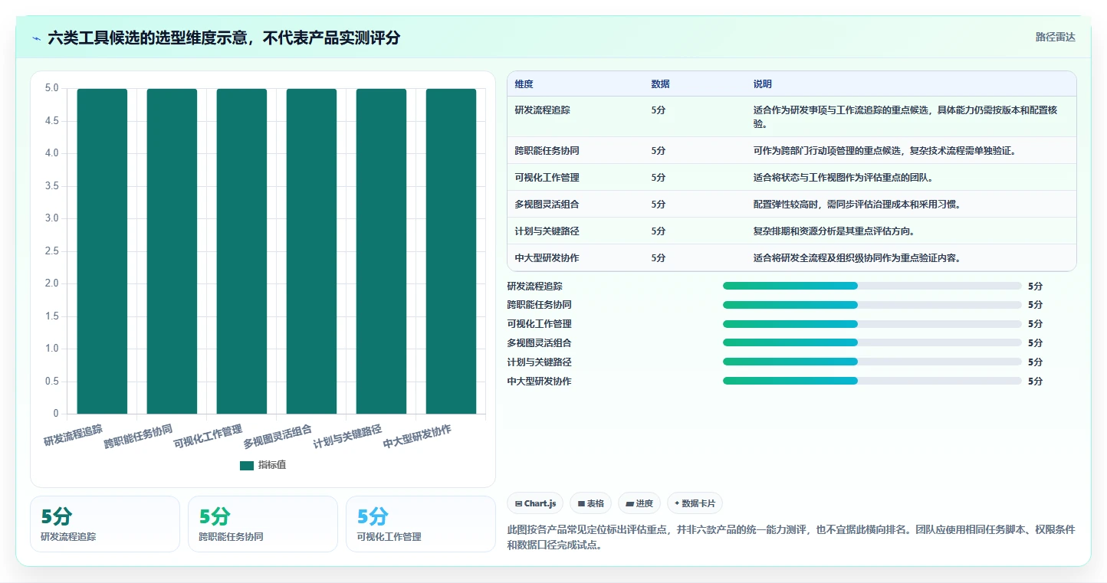Click description starting 配置弹性较高时
Image resolution: width=1107 pixels, height=583 pixels.
(857, 204)
